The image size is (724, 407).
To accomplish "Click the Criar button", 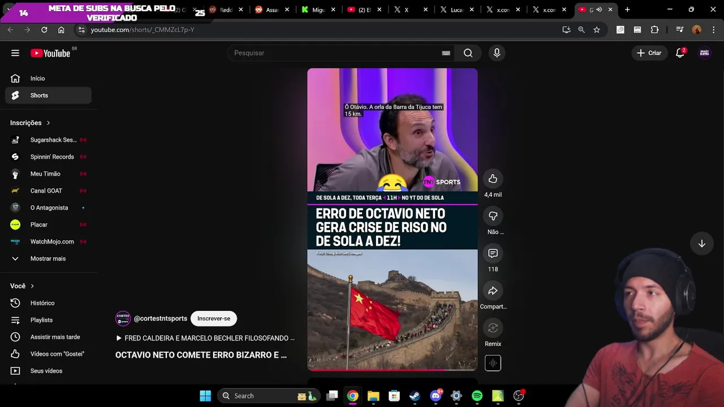I will (x=649, y=53).
